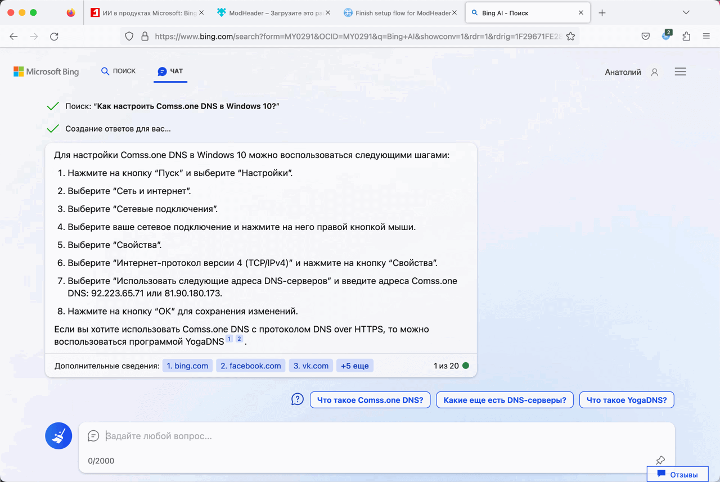Image resolution: width=720 pixels, height=482 pixels.
Task: Click the '1 из 20' response counter
Action: (446, 366)
